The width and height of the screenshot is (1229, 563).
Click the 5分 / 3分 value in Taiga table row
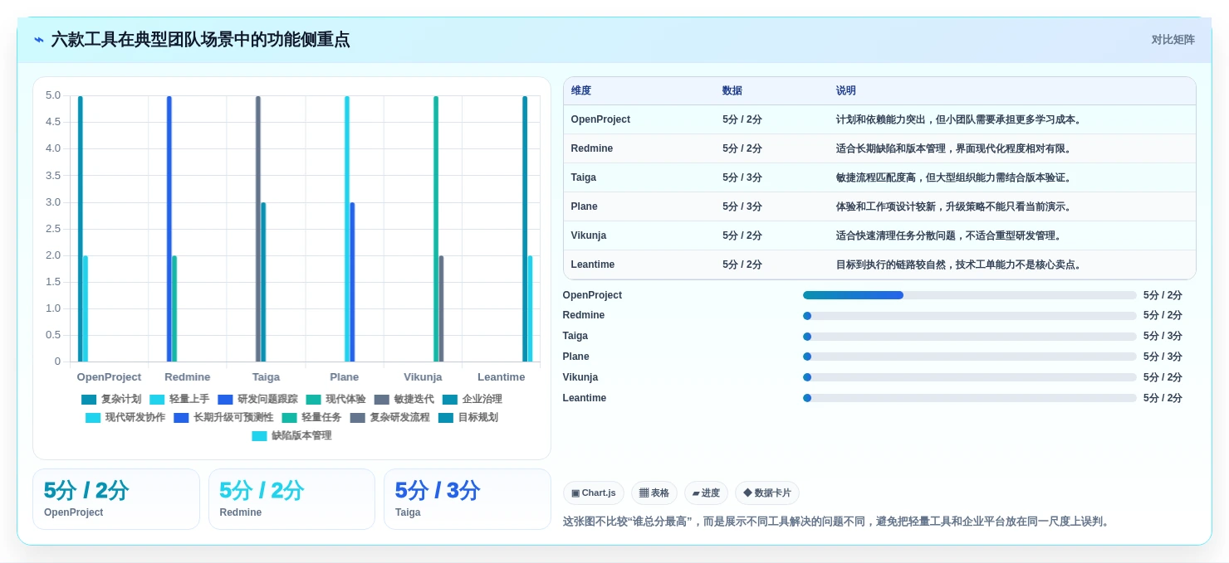(742, 177)
